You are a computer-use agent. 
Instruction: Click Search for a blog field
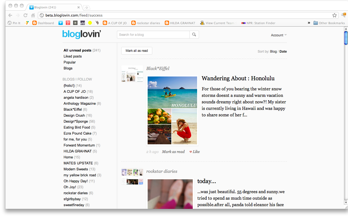pos(153,35)
